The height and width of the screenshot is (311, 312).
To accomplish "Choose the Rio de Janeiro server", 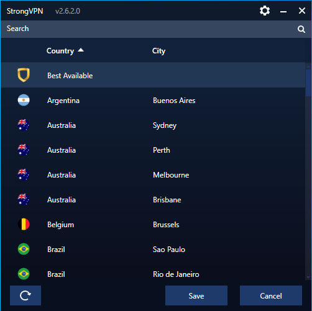I will [176, 274].
